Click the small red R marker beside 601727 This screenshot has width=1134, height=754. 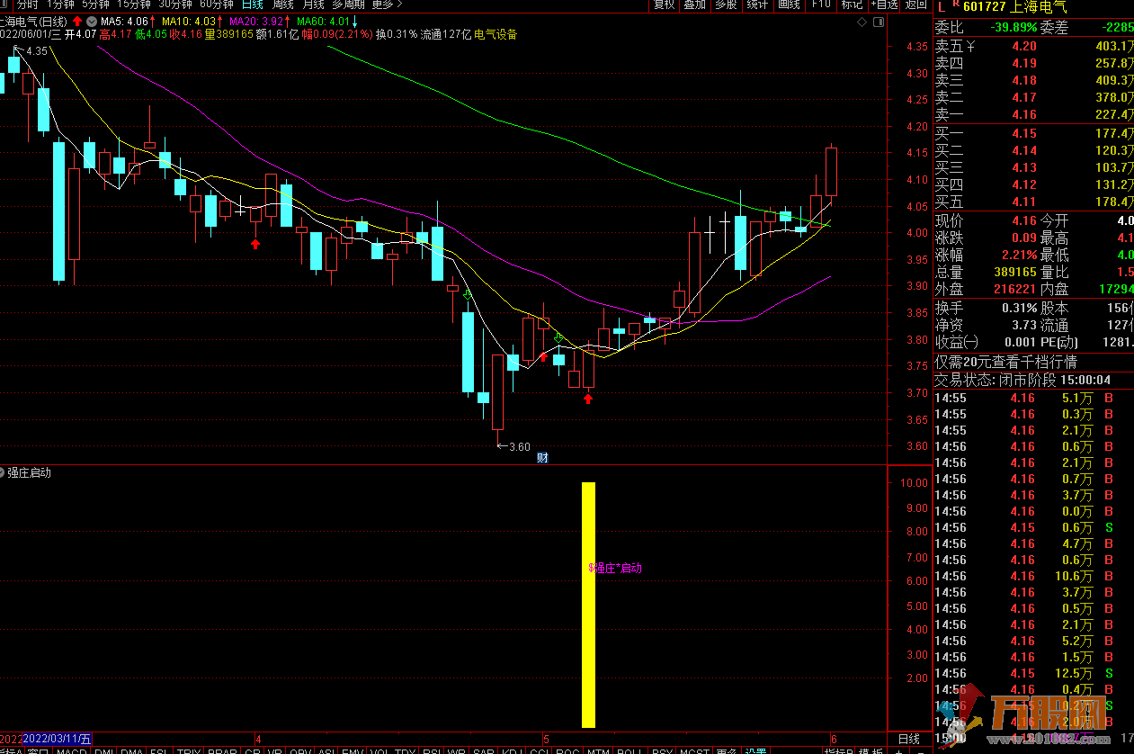point(955,5)
